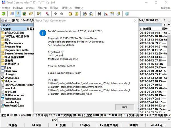Click the green refresh toolbar icon
This screenshot has height=128, width=171.
pos(3,14)
